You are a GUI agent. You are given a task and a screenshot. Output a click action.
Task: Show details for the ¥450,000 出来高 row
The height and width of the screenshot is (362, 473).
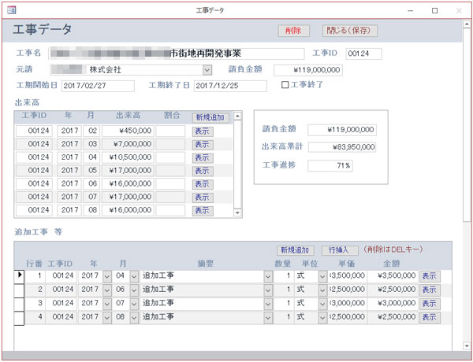coord(203,131)
